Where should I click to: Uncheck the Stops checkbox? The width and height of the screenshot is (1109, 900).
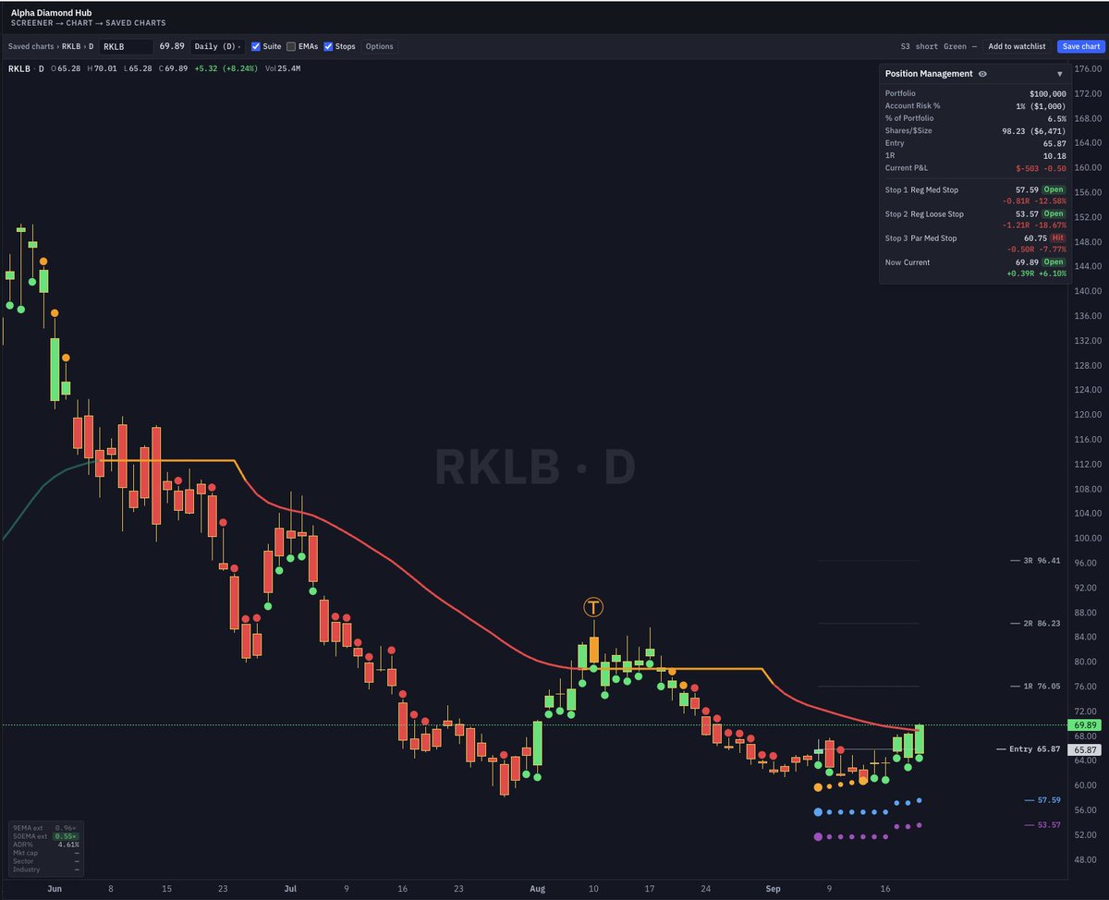[x=328, y=46]
